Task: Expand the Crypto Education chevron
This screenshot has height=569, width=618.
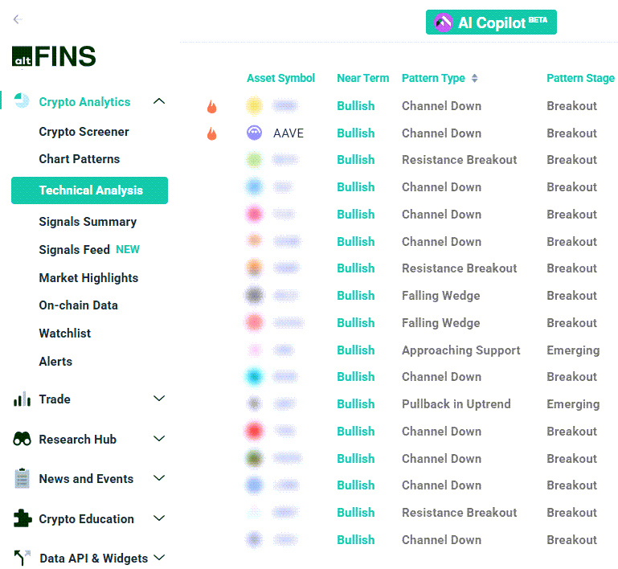Action: point(159,518)
